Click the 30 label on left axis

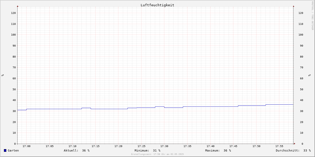tap(14, 111)
